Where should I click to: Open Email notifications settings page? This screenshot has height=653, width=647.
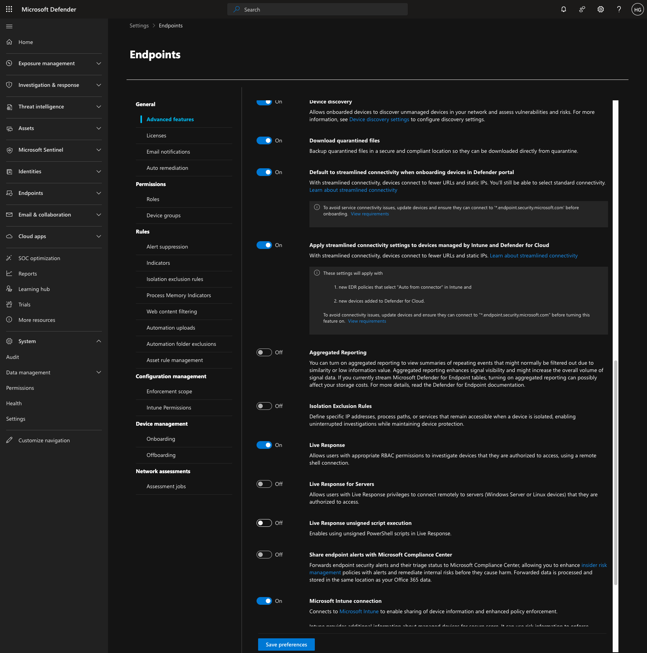168,152
